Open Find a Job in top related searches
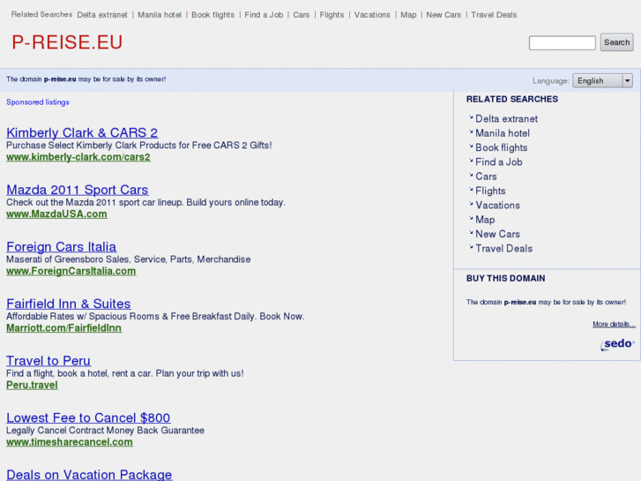Screen dimensions: 641x481 (x=264, y=15)
